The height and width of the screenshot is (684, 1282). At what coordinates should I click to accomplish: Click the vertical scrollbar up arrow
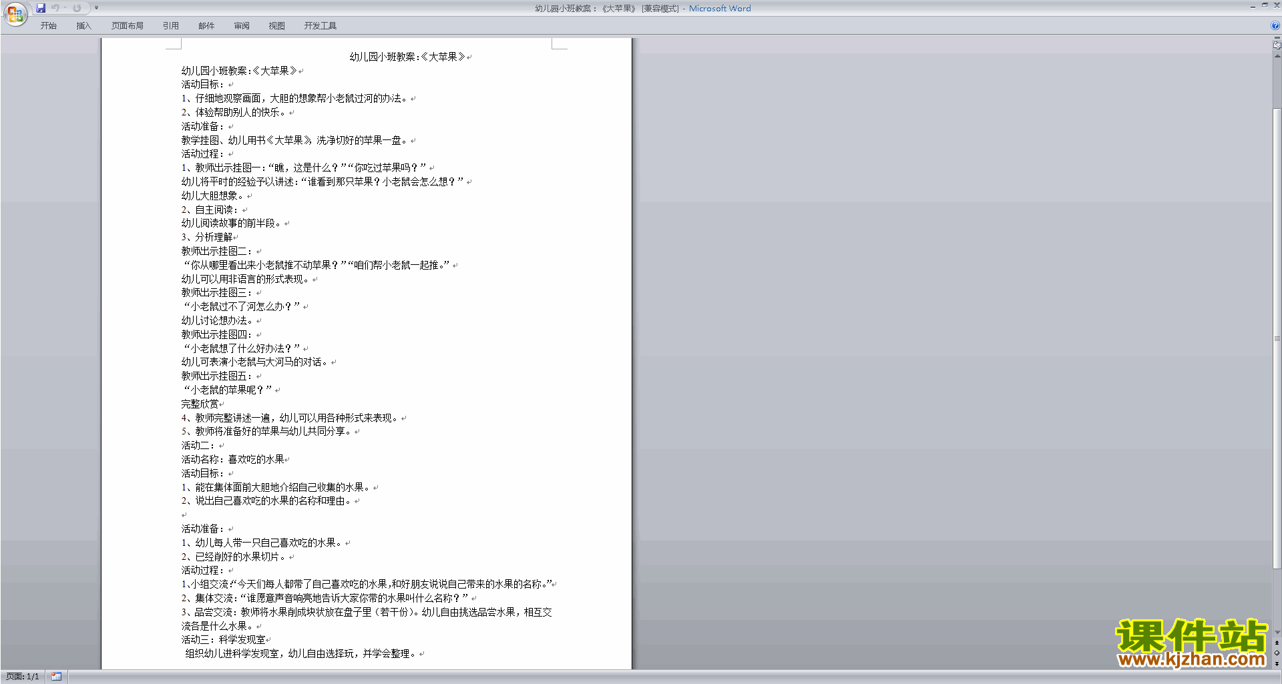point(1277,56)
